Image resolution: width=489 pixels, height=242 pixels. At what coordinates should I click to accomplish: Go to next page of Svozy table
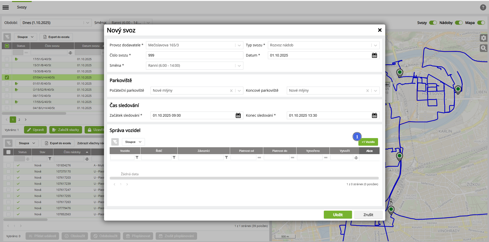coord(26,120)
